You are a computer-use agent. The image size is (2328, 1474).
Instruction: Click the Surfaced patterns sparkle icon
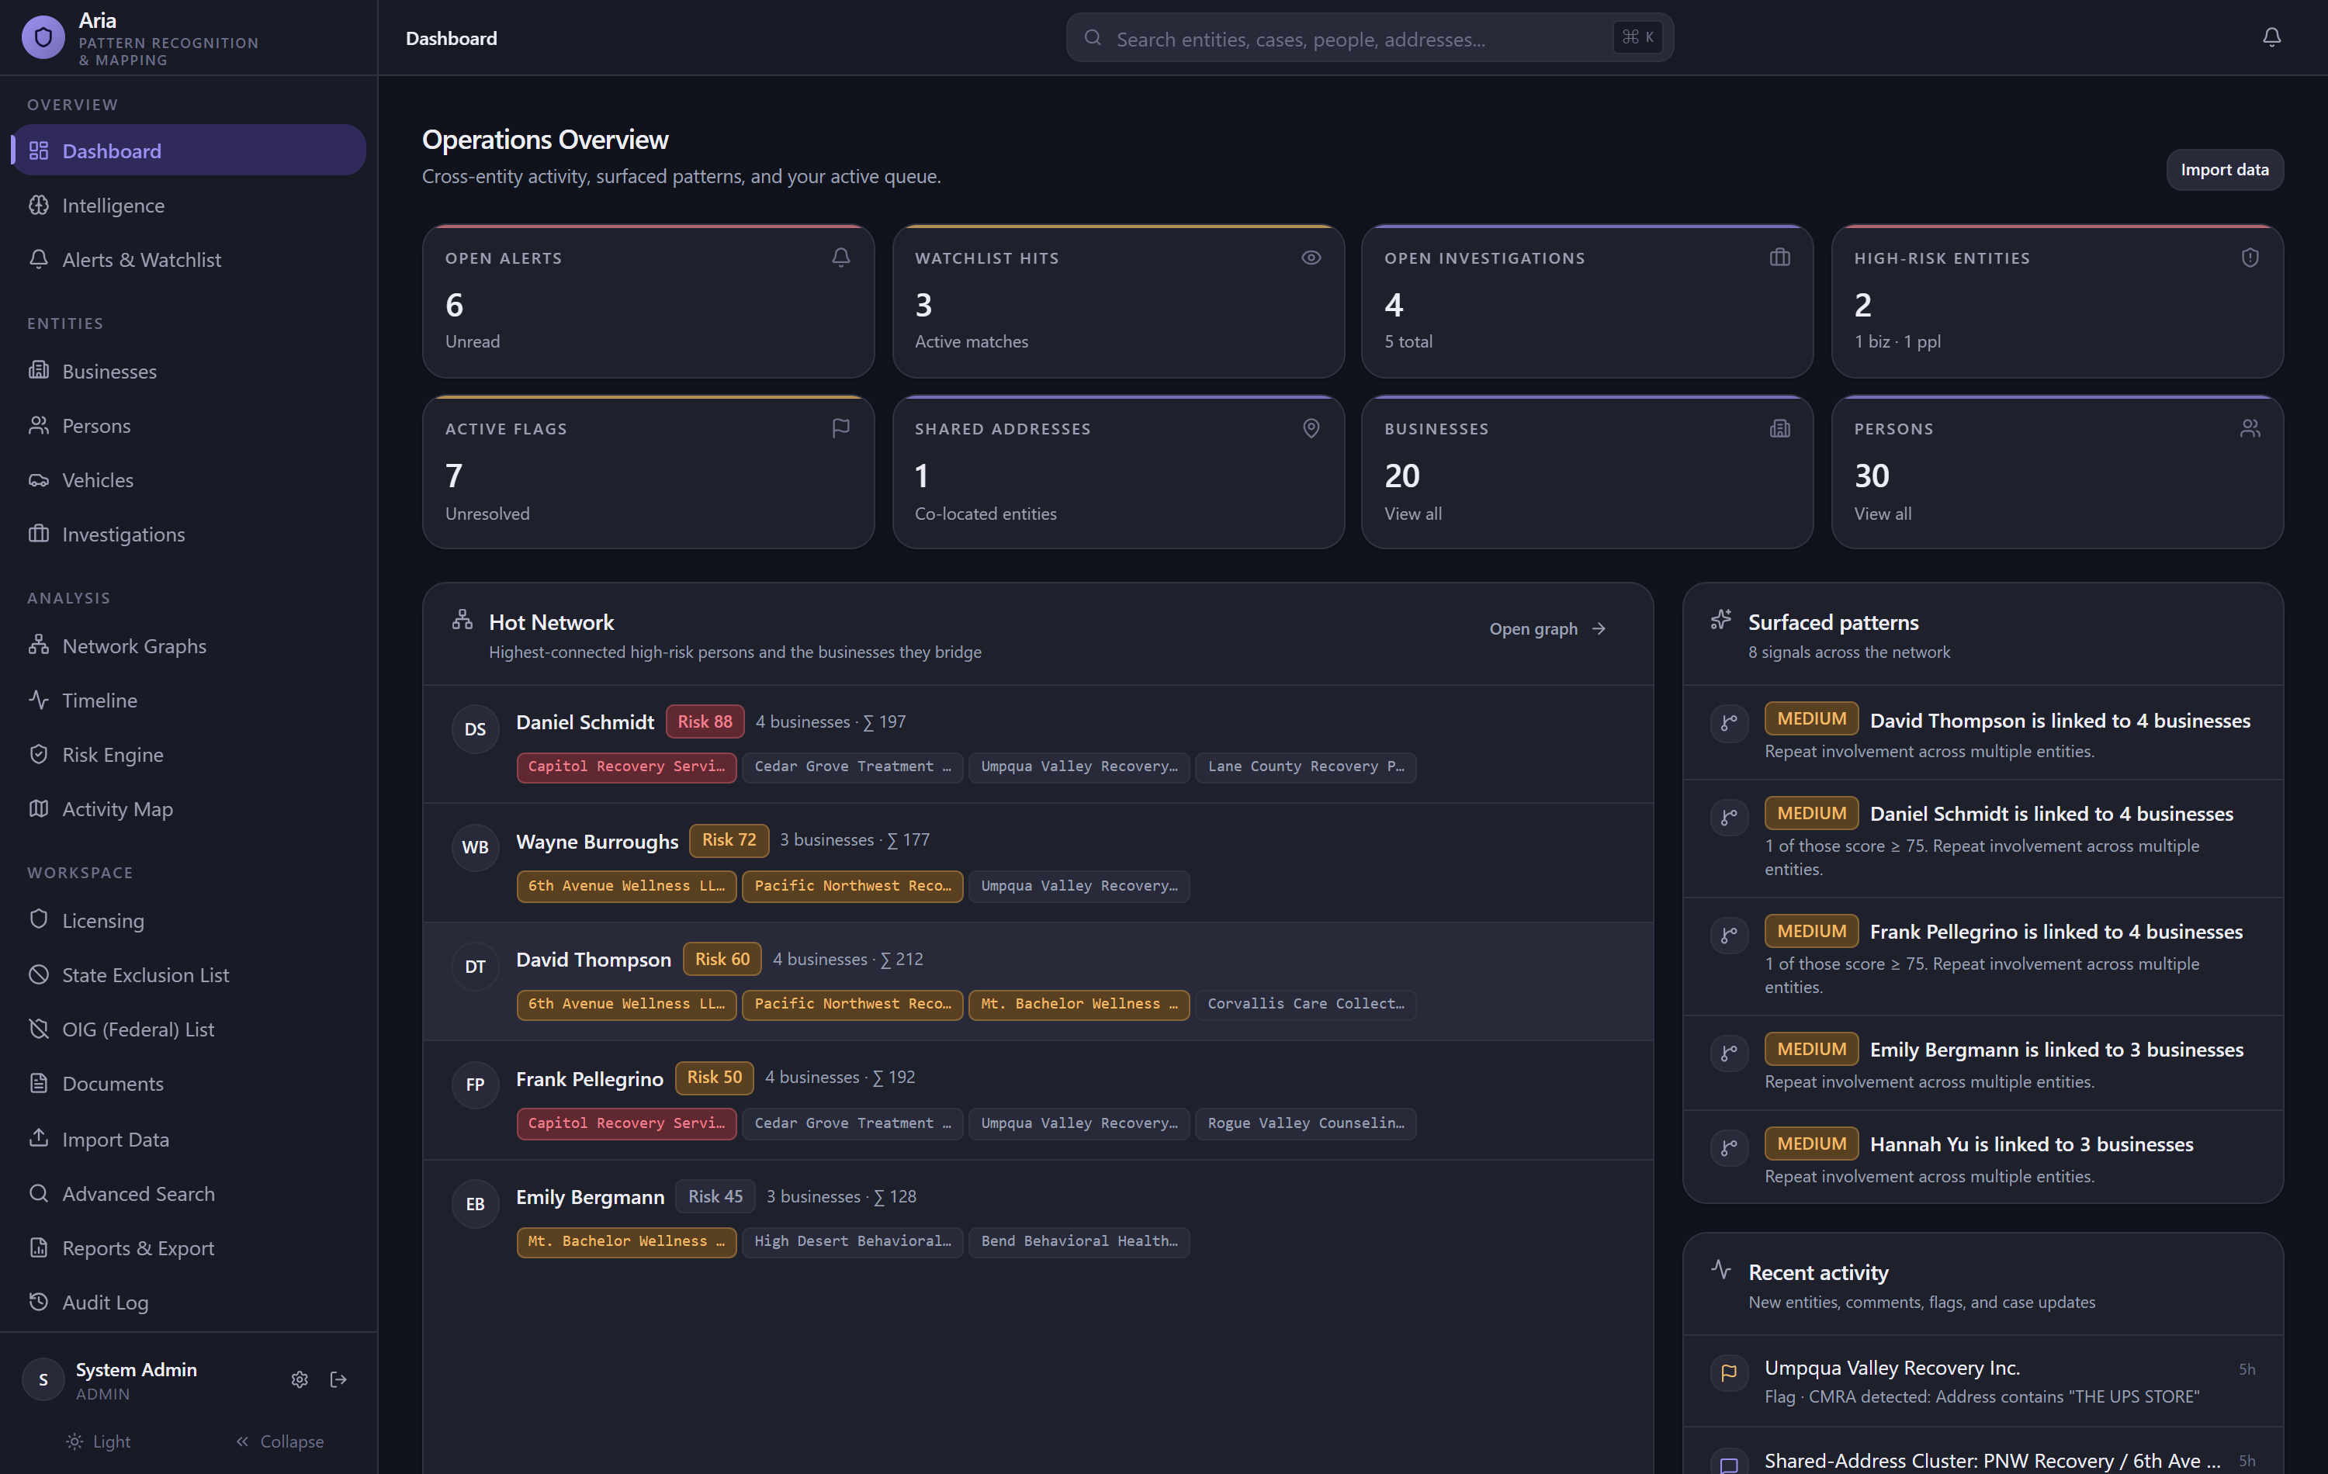tap(1721, 620)
